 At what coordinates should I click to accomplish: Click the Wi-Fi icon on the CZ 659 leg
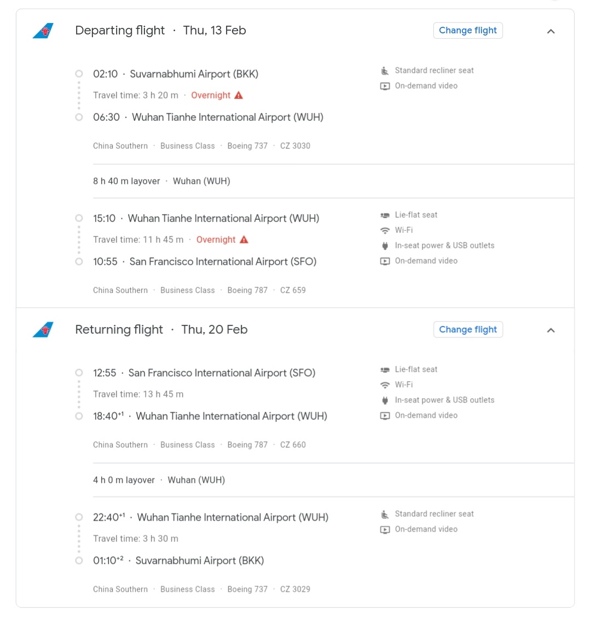click(x=385, y=230)
